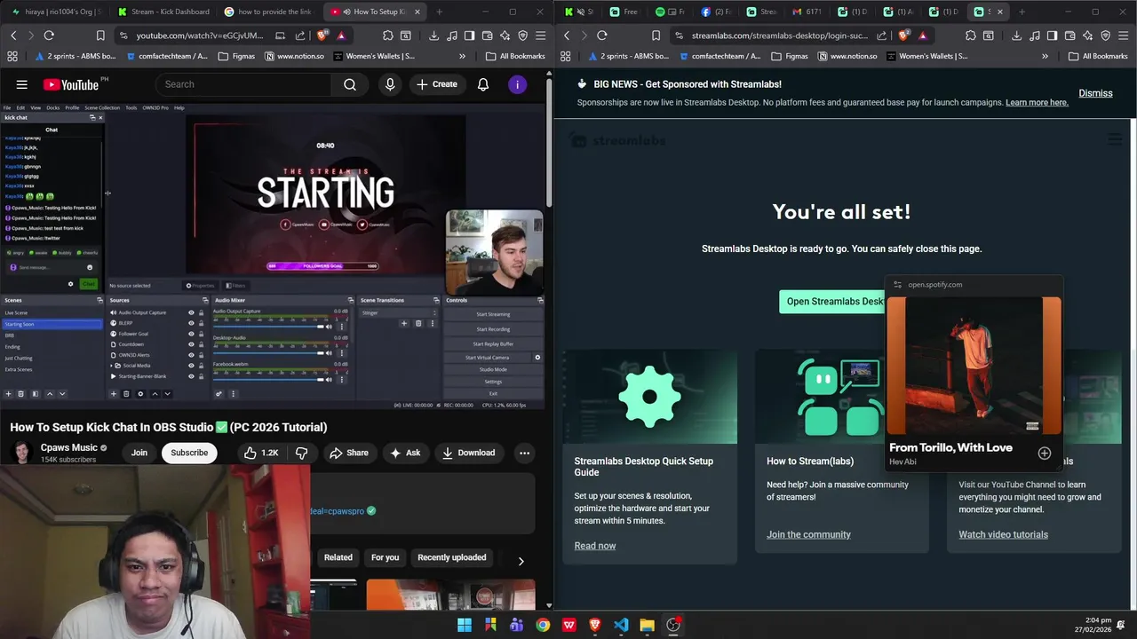
Task: Open downloads icon in Streamlabs window toolbar
Action: coord(1016,35)
